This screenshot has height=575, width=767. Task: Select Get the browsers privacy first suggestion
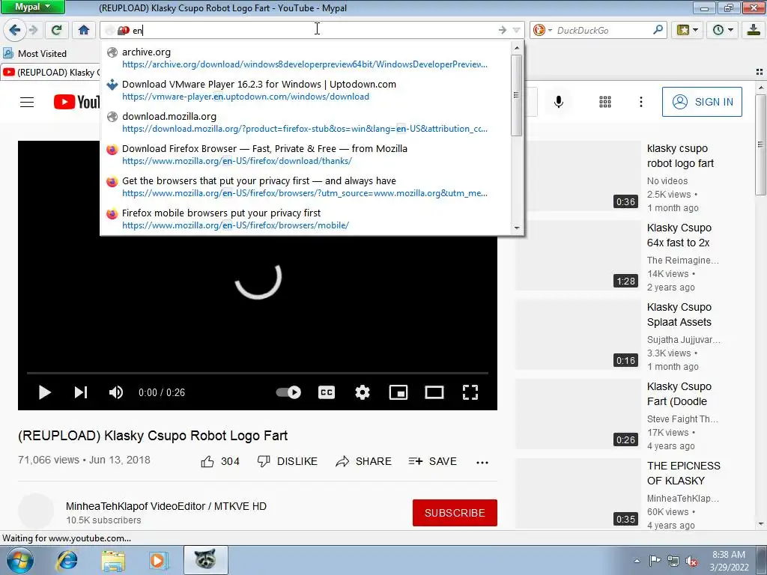click(x=306, y=186)
